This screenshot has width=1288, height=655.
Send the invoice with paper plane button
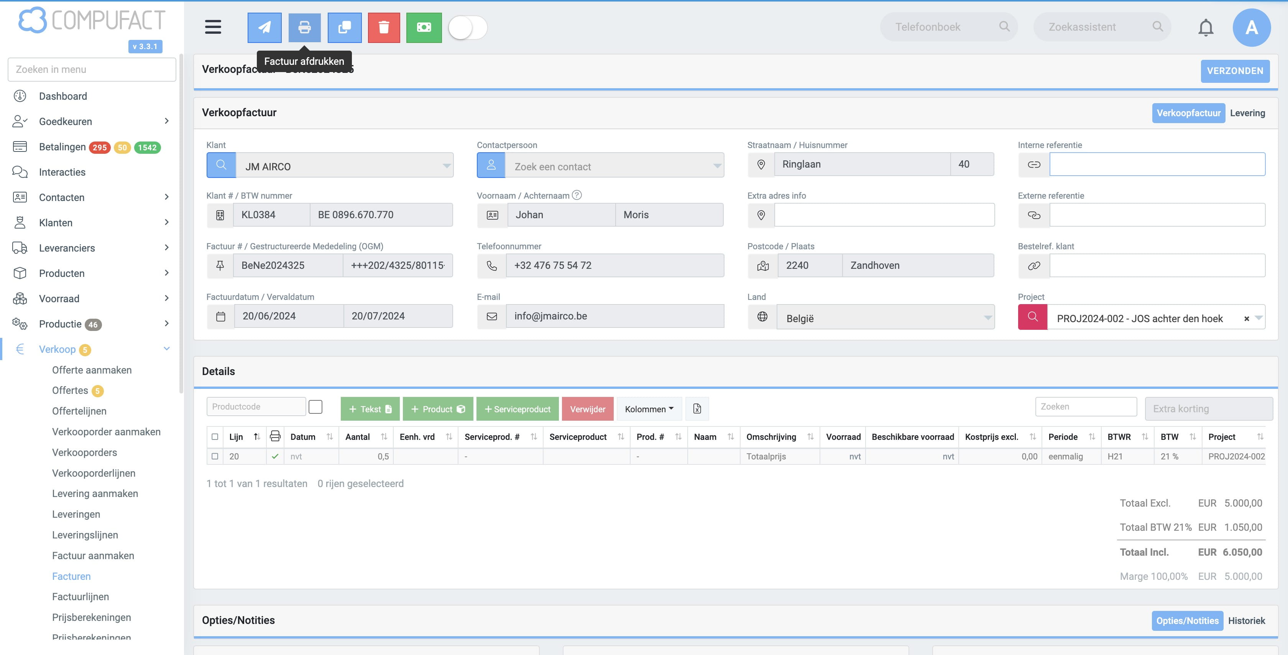click(264, 28)
